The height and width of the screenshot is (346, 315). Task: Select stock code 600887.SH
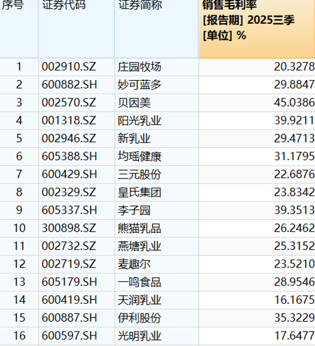pyautogui.click(x=69, y=318)
